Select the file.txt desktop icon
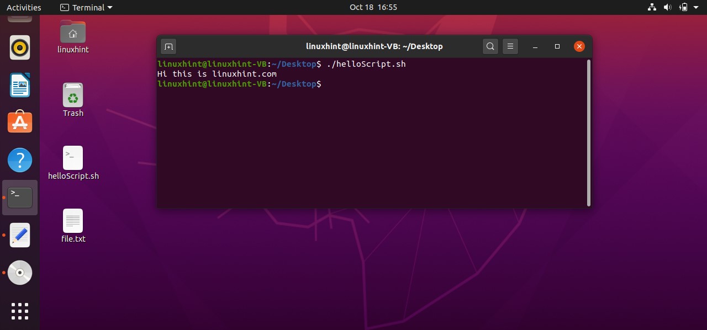This screenshot has width=707, height=330. pyautogui.click(x=73, y=221)
